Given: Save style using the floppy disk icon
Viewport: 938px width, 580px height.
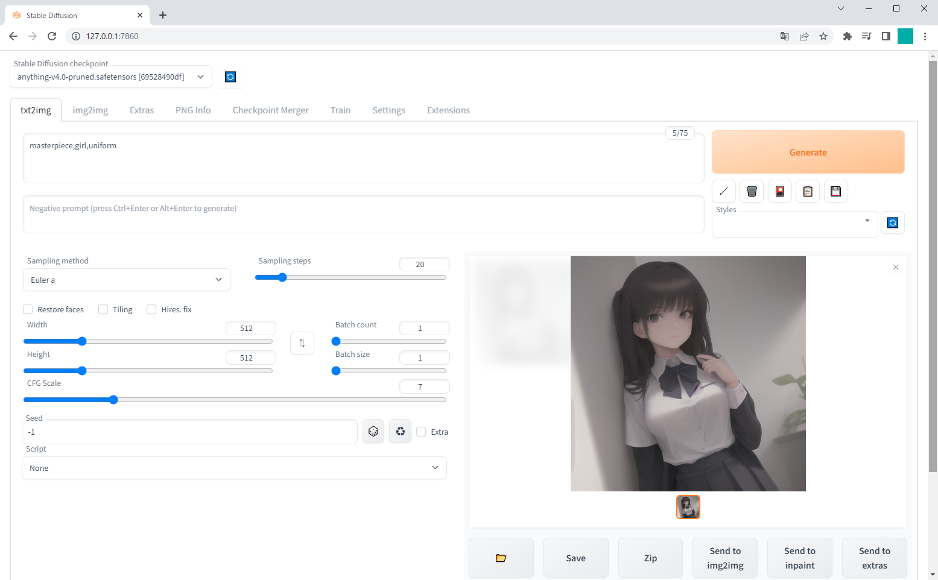Looking at the screenshot, I should point(835,191).
